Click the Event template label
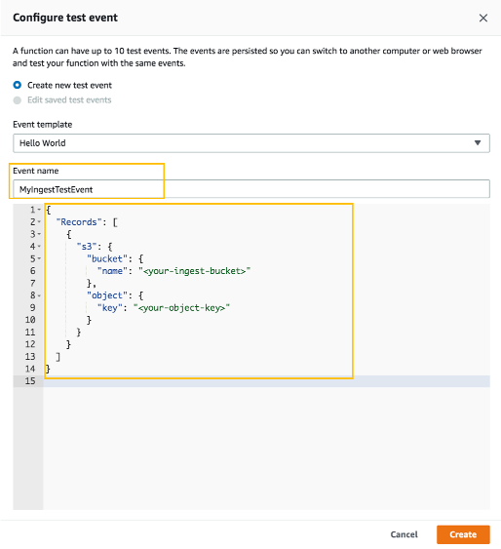Screen dimensions: 501x549 42,124
